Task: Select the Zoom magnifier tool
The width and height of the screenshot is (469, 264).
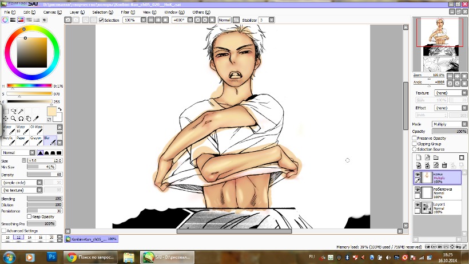Action: 14,119
